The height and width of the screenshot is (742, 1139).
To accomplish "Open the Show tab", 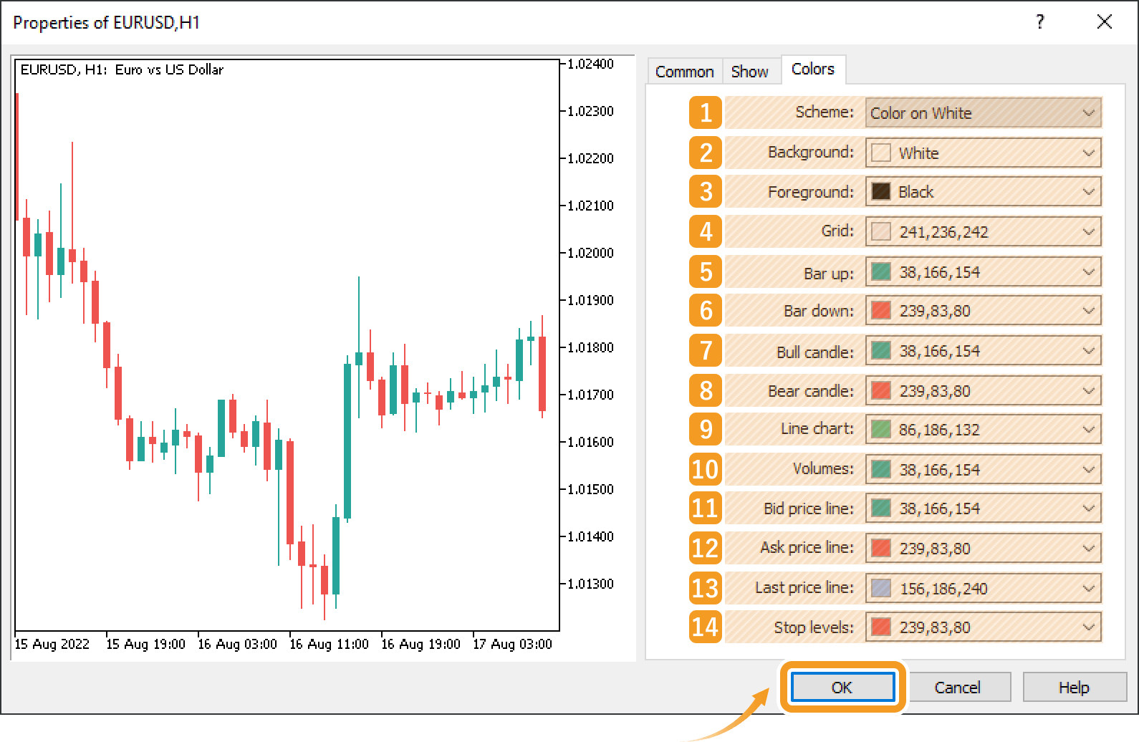I will tap(749, 72).
